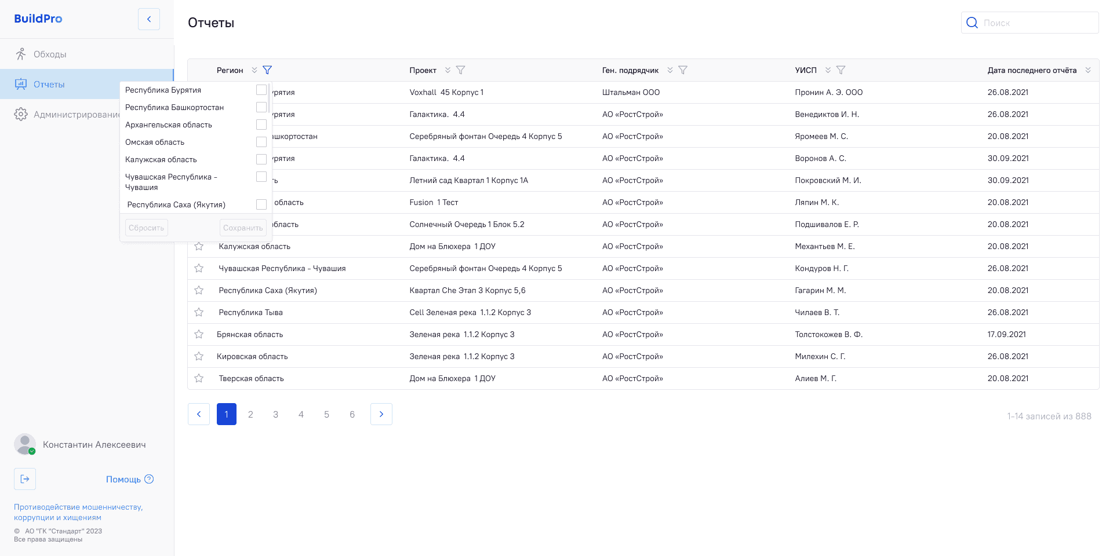Click the logout icon button
Screen dimensions: 1113x556
pyautogui.click(x=25, y=479)
